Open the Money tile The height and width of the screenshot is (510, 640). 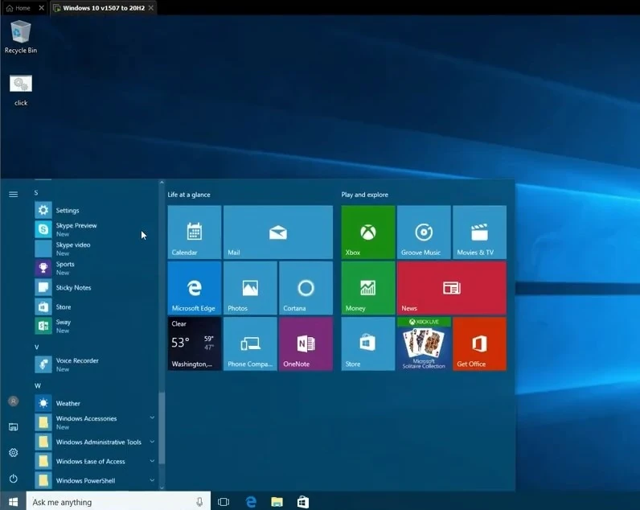(x=367, y=288)
